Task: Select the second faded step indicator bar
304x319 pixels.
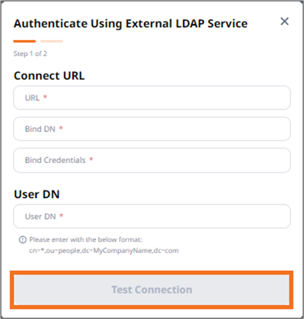Action: click(x=51, y=41)
